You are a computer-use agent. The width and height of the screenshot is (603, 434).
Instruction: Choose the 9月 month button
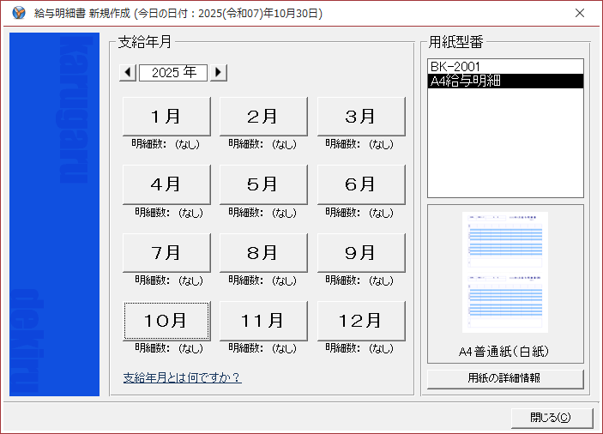pos(361,252)
